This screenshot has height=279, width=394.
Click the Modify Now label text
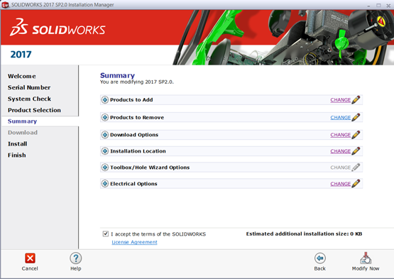(366, 268)
